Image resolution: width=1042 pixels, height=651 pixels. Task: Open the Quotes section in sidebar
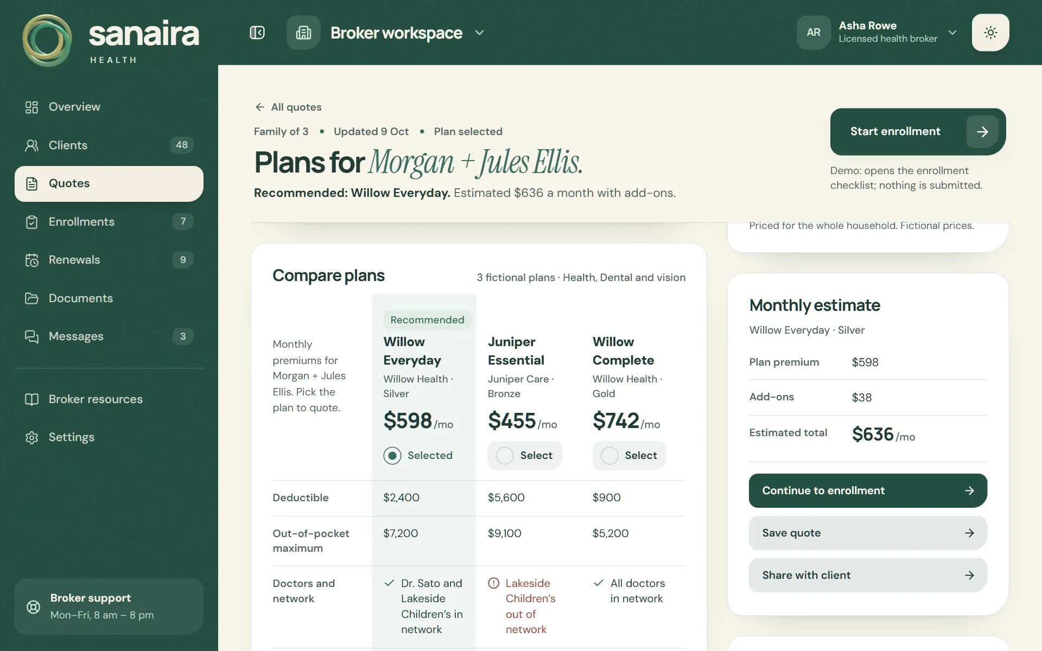click(109, 183)
